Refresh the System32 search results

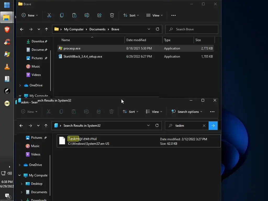pos(157,125)
